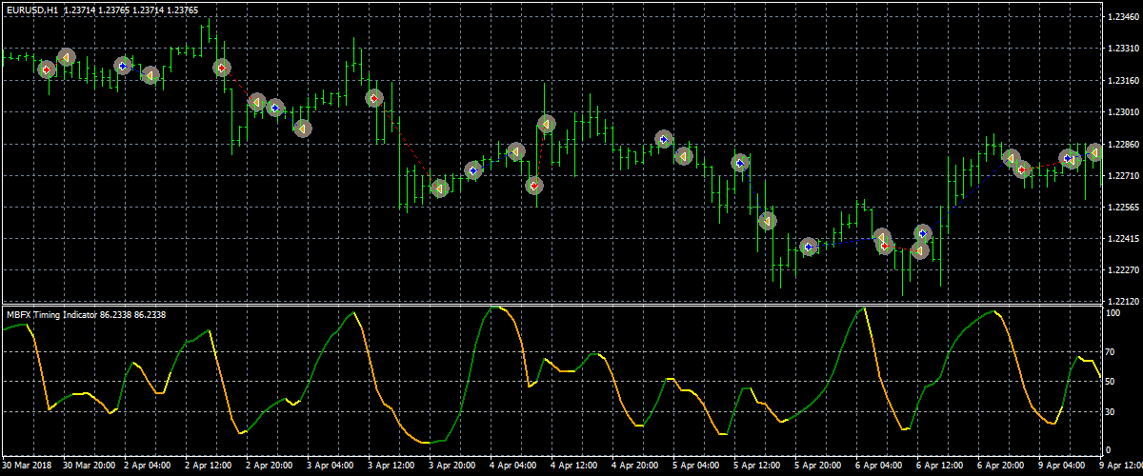Select blue arrow above the 6 Apr 12:00 label
Image resolution: width=1143 pixels, height=476 pixels.
tap(923, 233)
